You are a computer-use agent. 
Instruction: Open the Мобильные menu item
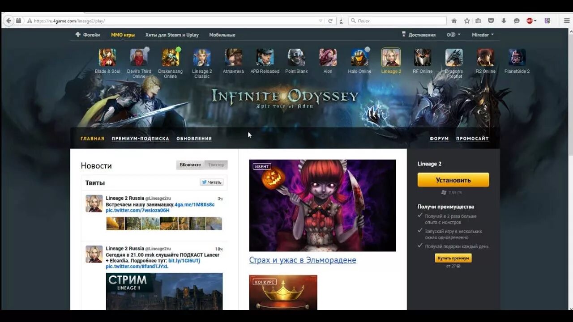point(222,35)
